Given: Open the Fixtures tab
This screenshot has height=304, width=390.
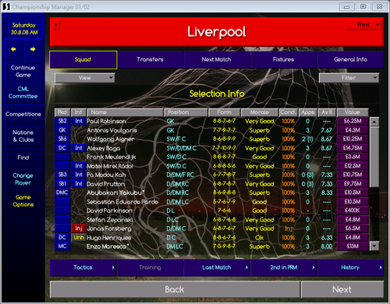Looking at the screenshot, I should pyautogui.click(x=283, y=60).
